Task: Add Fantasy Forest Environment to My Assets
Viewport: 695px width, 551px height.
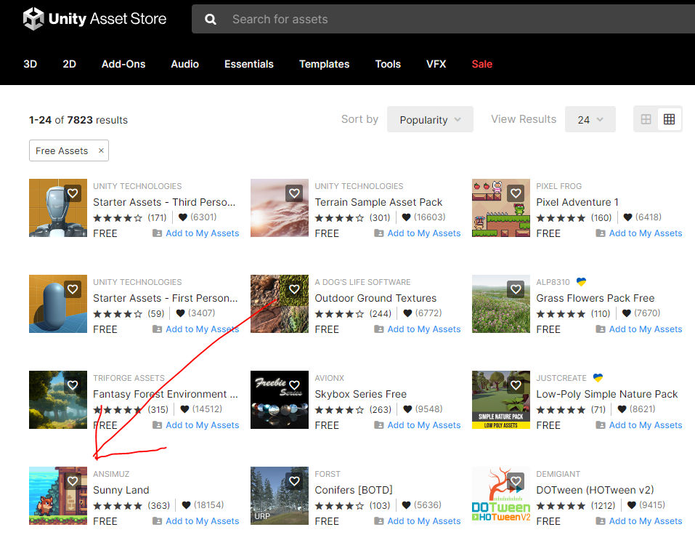Action: tap(202, 425)
